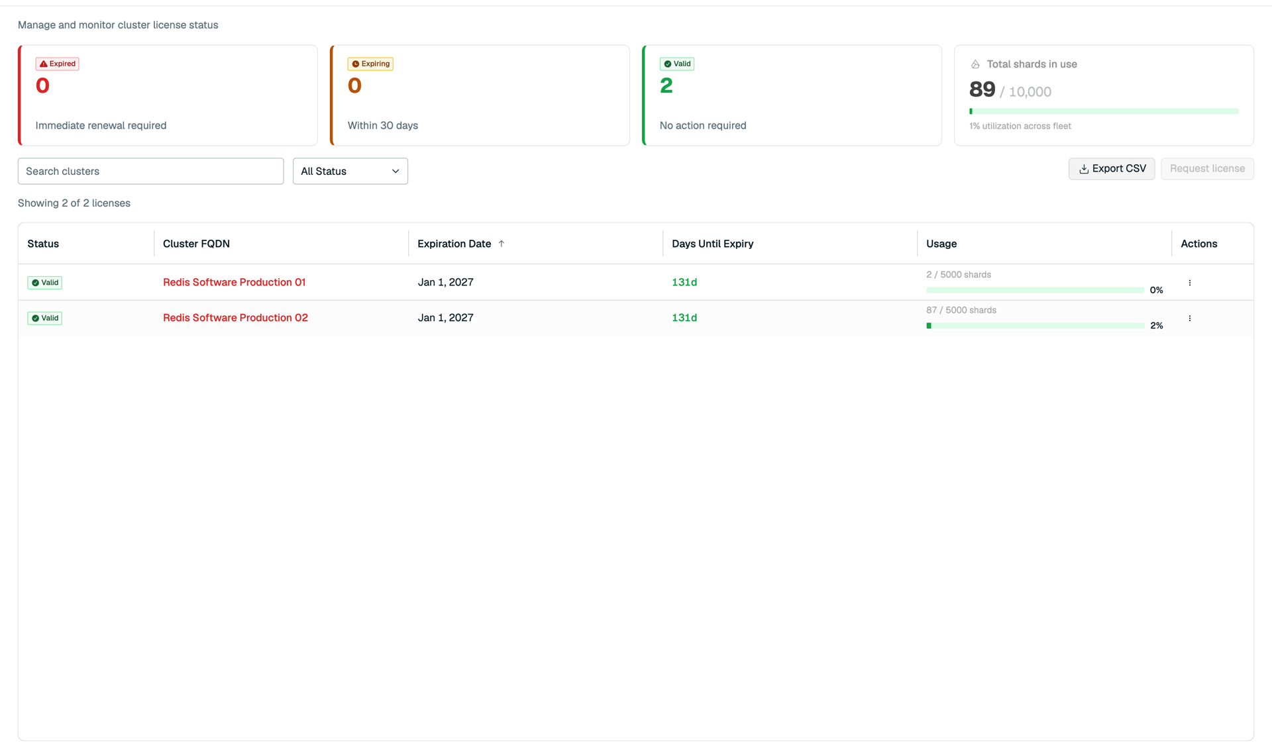Click the Request license button

[1207, 169]
